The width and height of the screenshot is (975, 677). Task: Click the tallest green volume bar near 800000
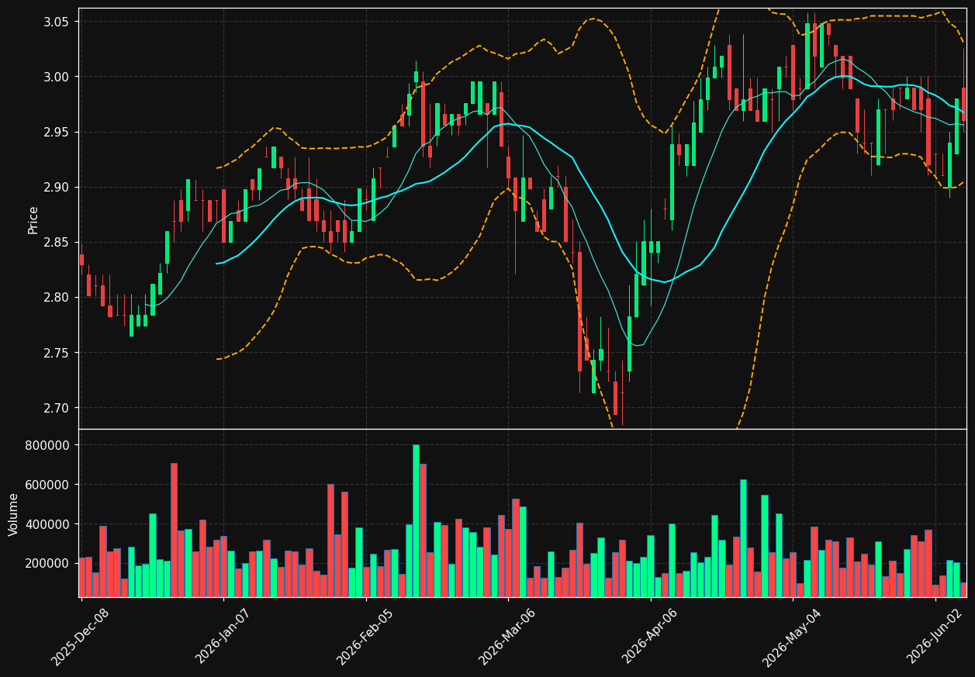(x=416, y=520)
